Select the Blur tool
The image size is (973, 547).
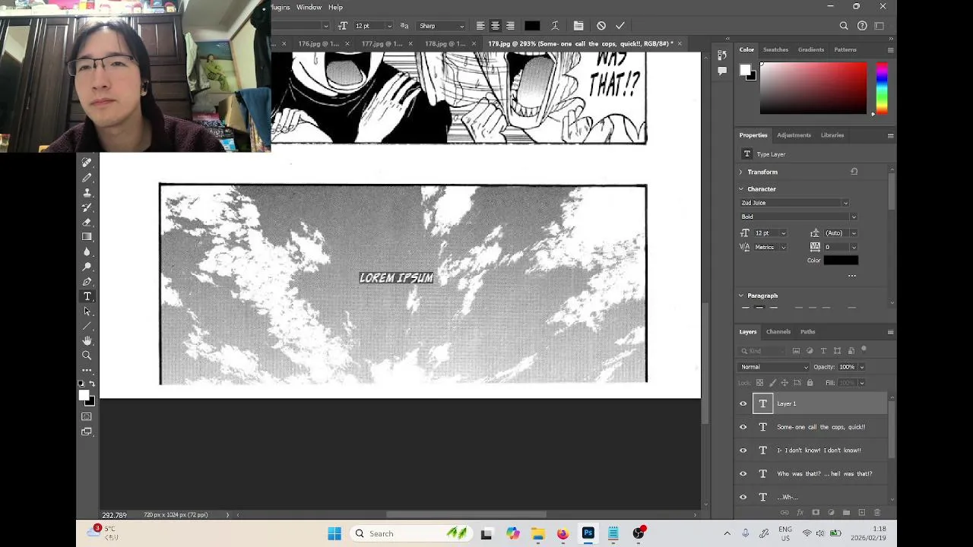(87, 251)
